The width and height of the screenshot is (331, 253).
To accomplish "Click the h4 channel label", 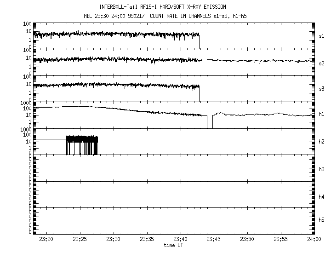I will click(x=322, y=196).
